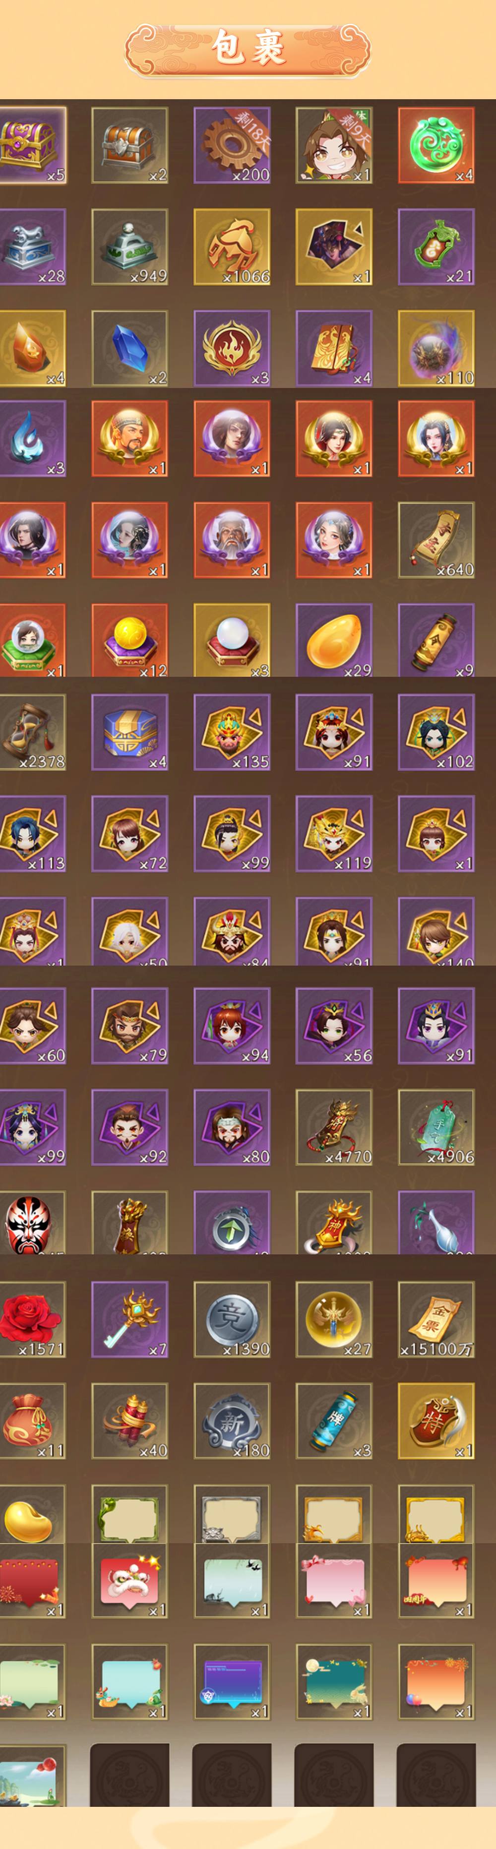Open the 金票 ticket x15100万
The width and height of the screenshot is (496, 1849).
pos(436,1319)
